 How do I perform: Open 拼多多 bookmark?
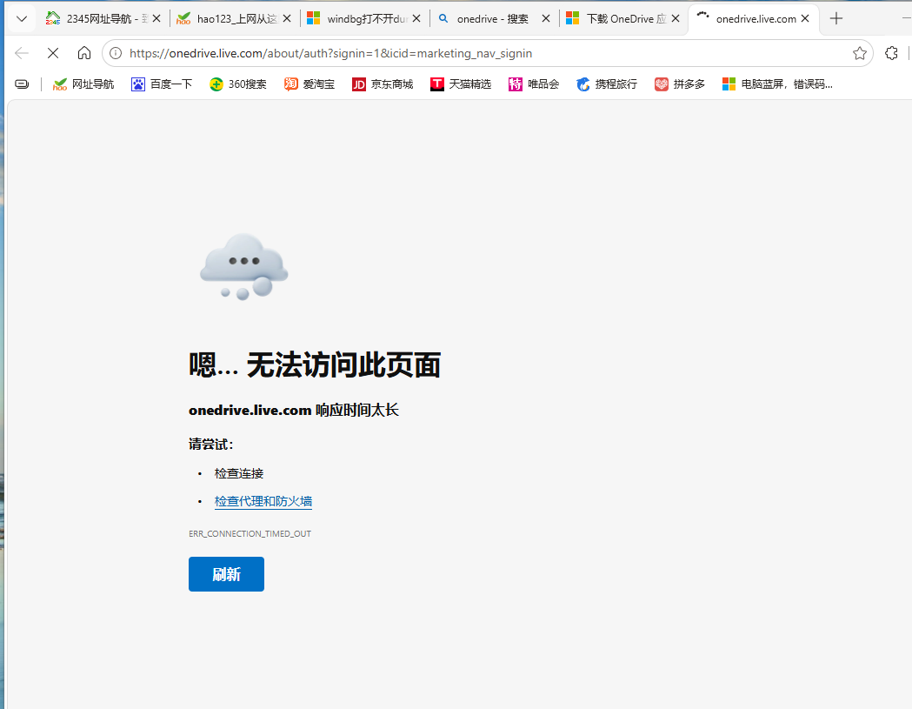click(679, 84)
